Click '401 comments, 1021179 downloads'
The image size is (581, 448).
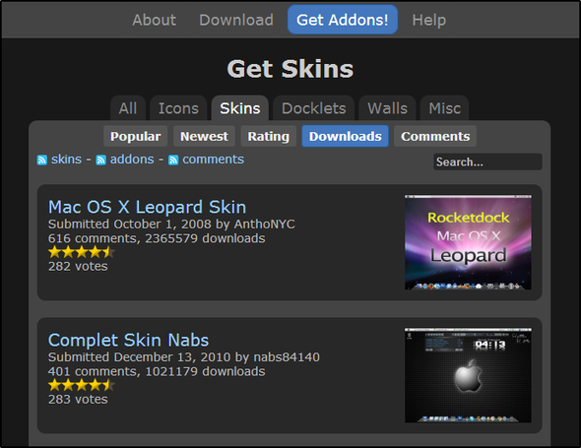(x=157, y=371)
